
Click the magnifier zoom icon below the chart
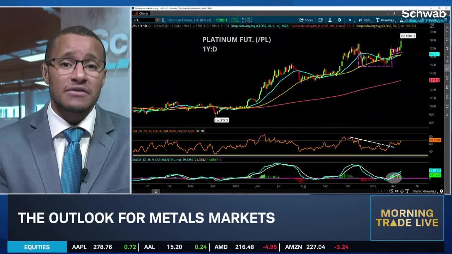tap(392, 191)
